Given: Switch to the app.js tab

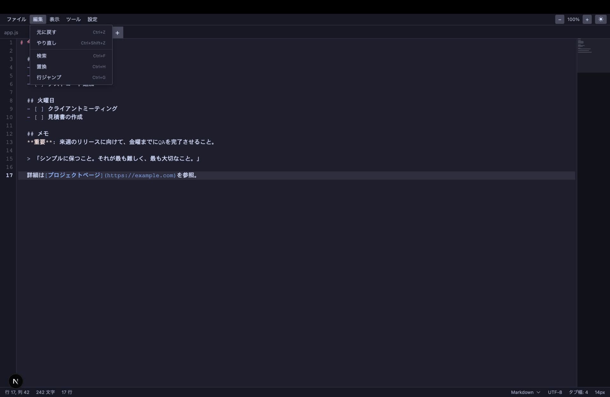Looking at the screenshot, I should tap(11, 32).
